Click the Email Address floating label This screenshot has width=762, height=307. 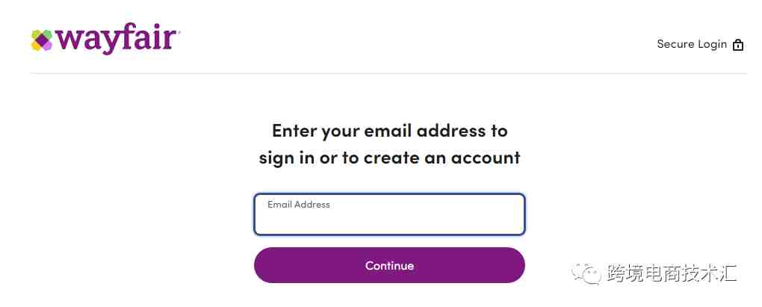click(298, 205)
